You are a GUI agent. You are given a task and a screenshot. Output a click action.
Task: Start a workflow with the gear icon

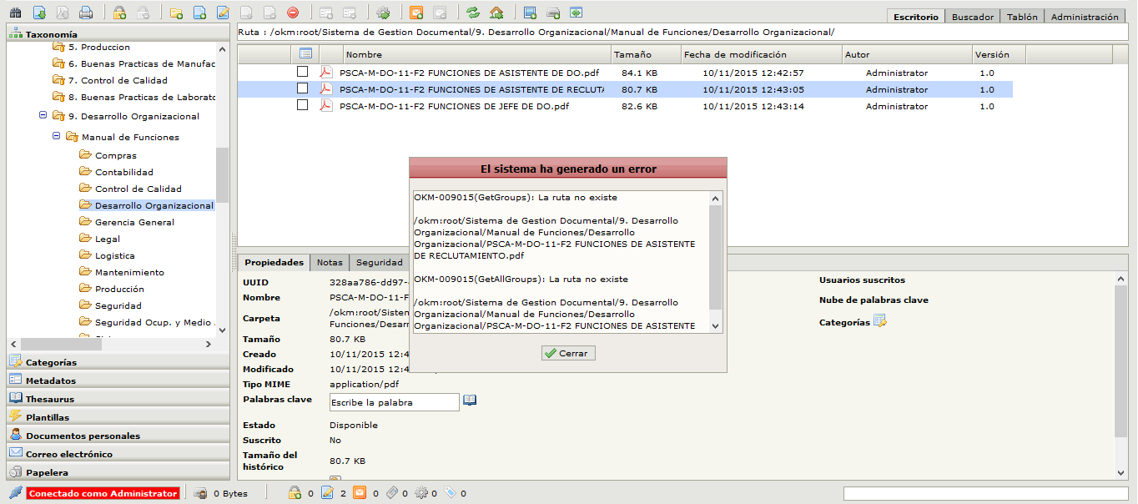click(383, 12)
